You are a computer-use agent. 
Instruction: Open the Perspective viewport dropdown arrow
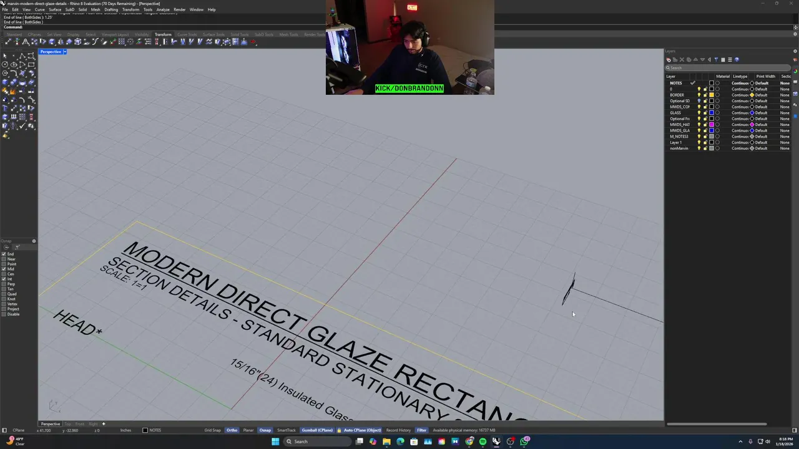[x=64, y=52]
